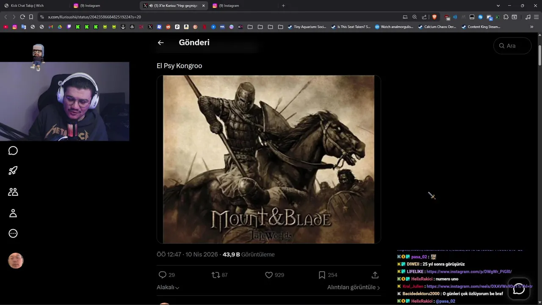Click the 43,9 B Görüntüleme view count
542x305 pixels.
point(249,255)
